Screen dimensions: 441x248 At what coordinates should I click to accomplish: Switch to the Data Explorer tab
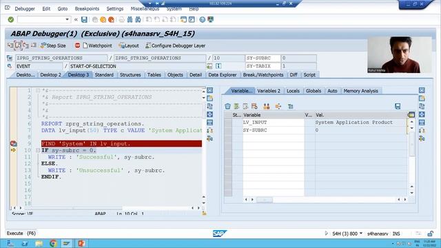point(222,75)
